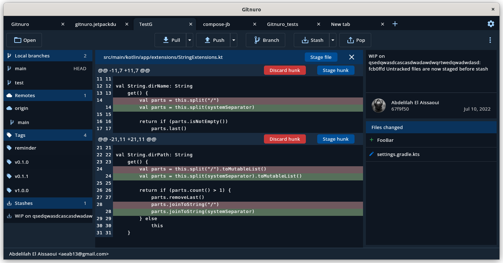Image resolution: width=503 pixels, height=263 pixels.
Task: Open Pull options dropdown arrow
Action: (190, 40)
